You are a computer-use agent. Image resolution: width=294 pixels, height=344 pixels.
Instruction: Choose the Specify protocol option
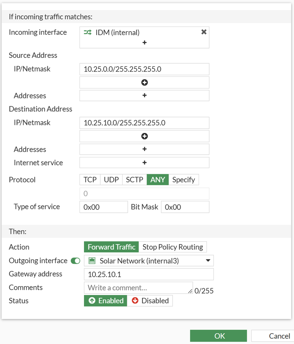183,180
